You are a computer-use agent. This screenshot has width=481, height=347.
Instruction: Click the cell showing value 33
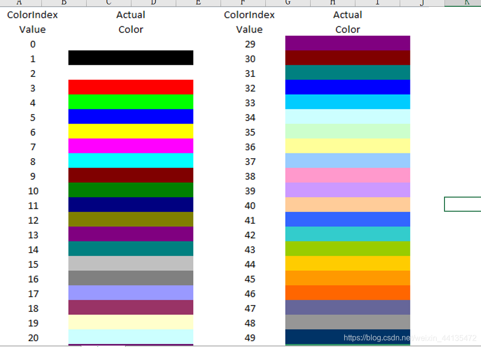coord(250,103)
